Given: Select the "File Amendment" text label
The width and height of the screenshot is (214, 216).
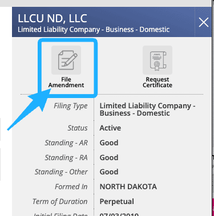Looking at the screenshot, I should (x=66, y=82).
